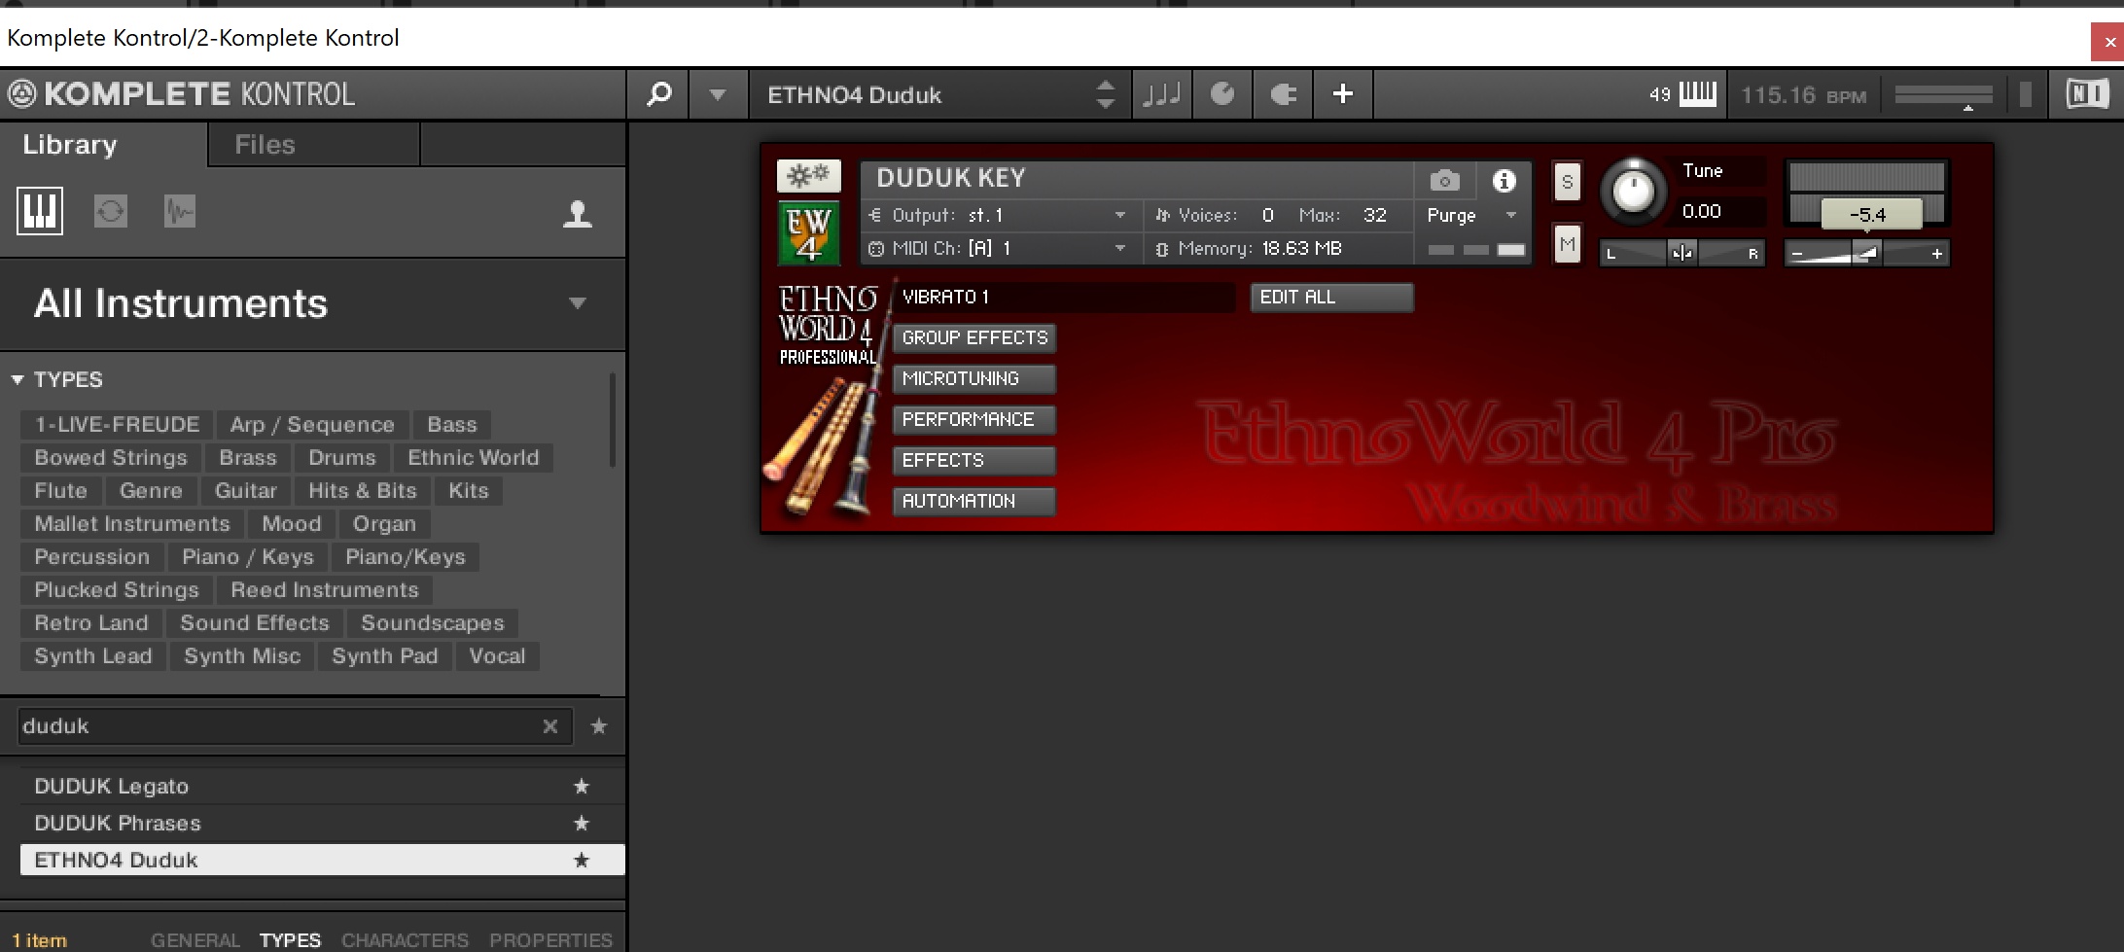
Task: Toggle the Solo S button
Action: coord(1567,182)
